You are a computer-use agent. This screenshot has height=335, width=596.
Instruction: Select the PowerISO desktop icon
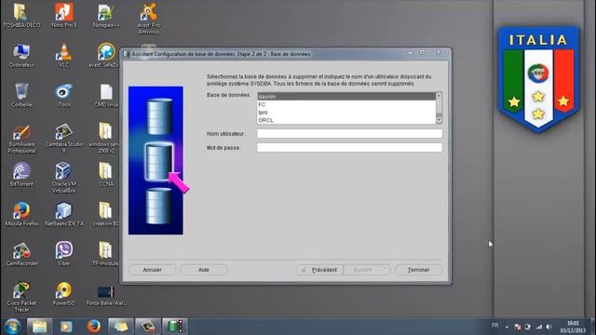64,294
